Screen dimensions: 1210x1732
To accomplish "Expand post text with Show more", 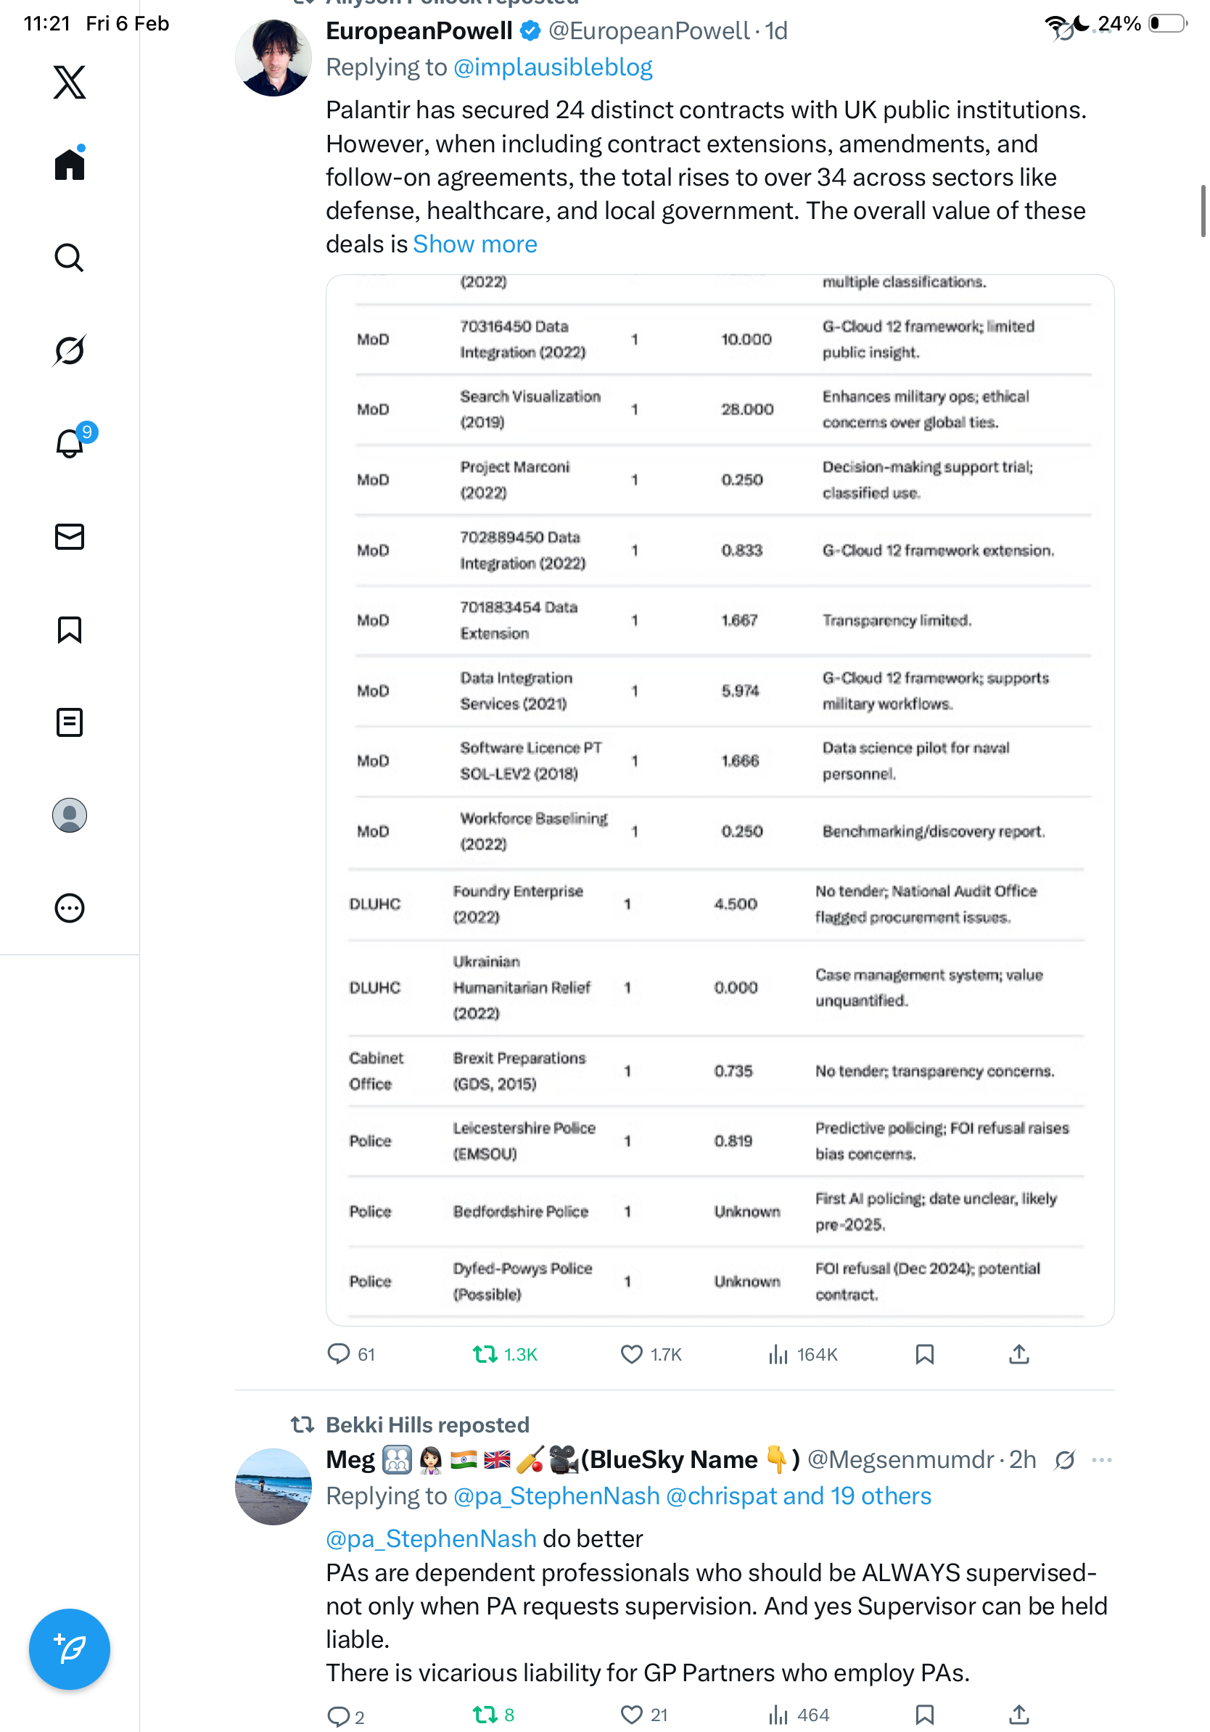I will coord(474,244).
